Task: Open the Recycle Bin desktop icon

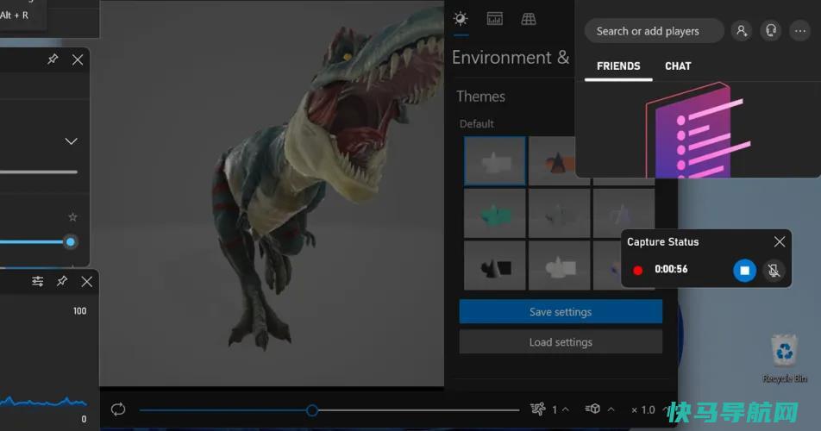Action: (785, 359)
